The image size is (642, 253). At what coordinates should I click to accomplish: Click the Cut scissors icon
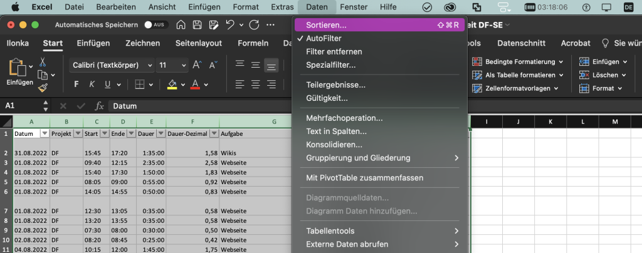pyautogui.click(x=43, y=62)
